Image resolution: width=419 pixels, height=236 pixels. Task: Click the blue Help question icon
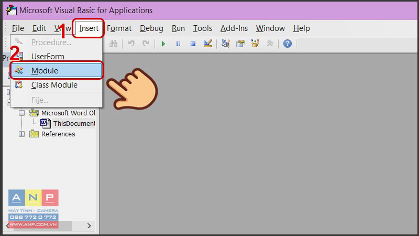[288, 44]
